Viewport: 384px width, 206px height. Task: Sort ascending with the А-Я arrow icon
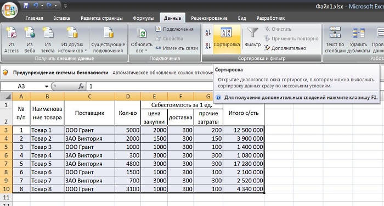(208, 32)
